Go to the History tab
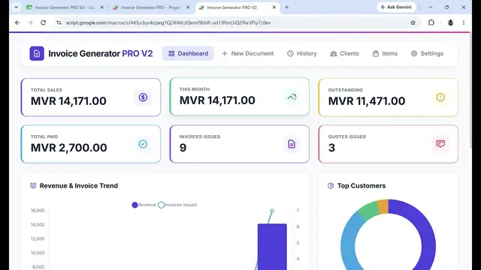Screen dimensions: 481x270 [302, 53]
